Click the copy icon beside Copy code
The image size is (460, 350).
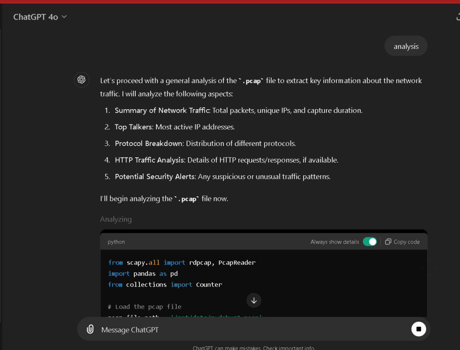(388, 242)
